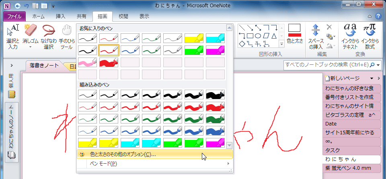Open the 色と太さ color and thickness button

click(295, 34)
